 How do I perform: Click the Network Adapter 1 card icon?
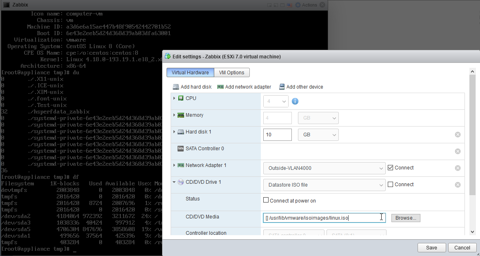[x=180, y=165]
